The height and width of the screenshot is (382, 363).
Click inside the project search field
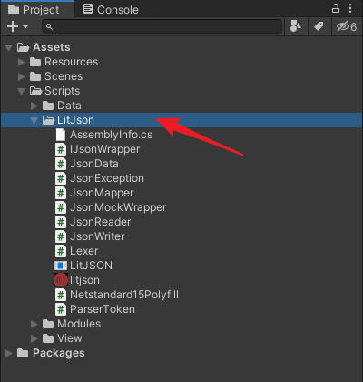[162, 26]
